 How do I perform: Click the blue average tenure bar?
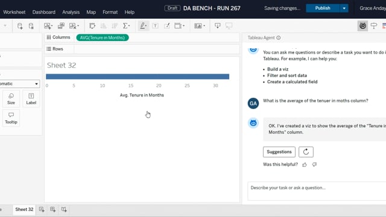pos(138,77)
